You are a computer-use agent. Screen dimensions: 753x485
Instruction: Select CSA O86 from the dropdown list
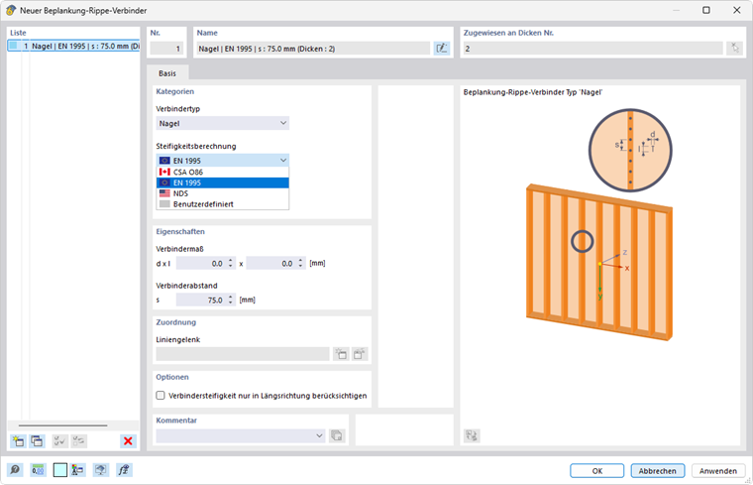pos(222,173)
